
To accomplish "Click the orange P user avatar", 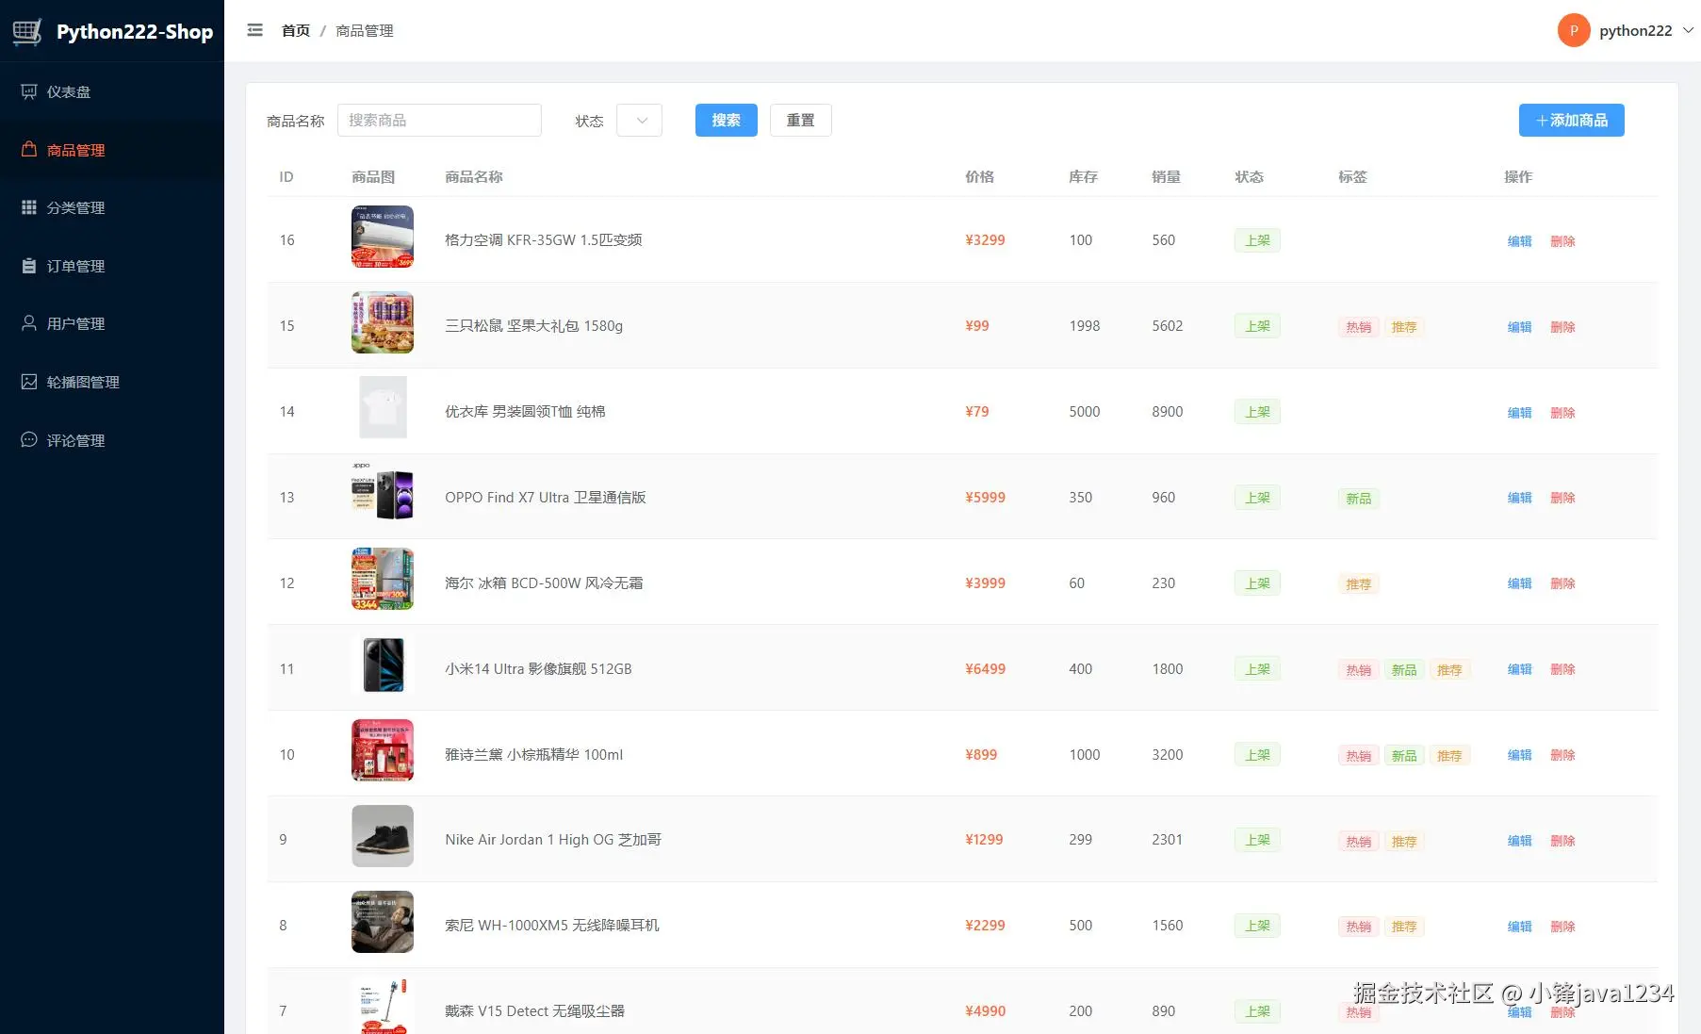I will (1574, 30).
